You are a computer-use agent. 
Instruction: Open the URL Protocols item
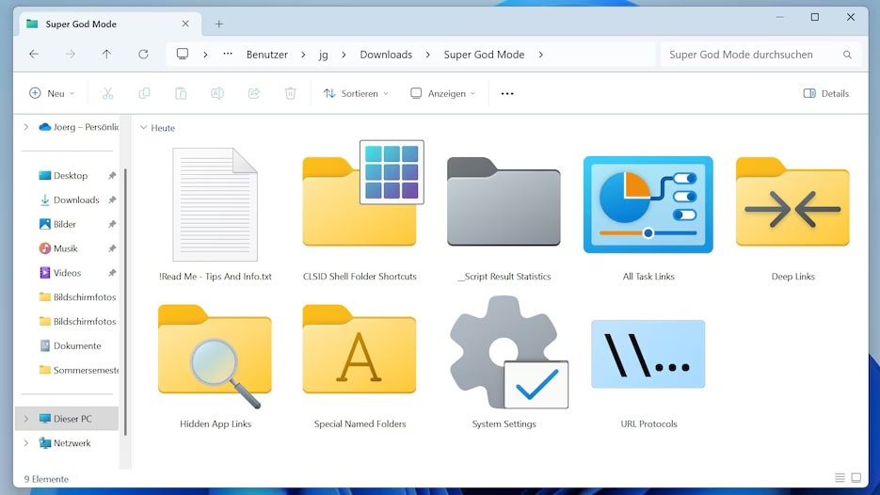pos(648,354)
